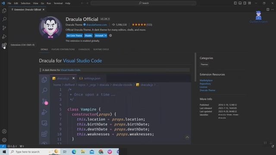Click the Set Color Theme button
276x155 pixels.
tap(74, 35)
